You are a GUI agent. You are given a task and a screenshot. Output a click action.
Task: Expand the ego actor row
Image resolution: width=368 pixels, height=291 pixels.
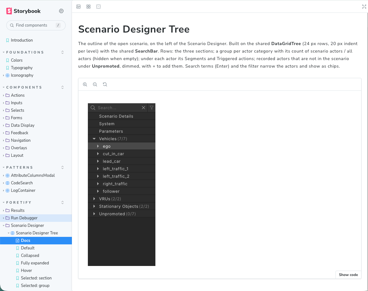98,146
